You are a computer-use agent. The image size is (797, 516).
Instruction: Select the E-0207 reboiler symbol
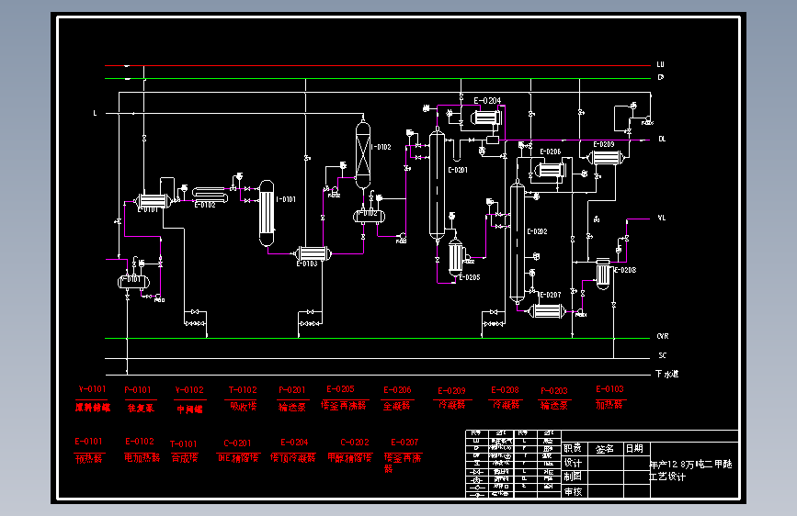point(547,311)
